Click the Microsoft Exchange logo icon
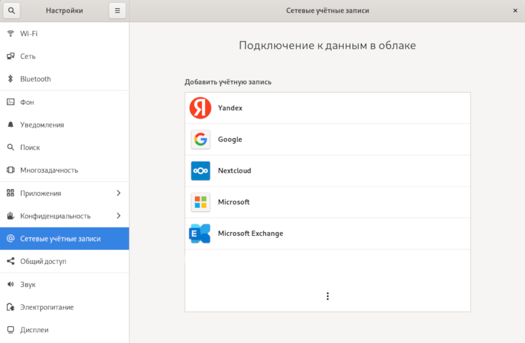525x343 pixels. [x=200, y=233]
